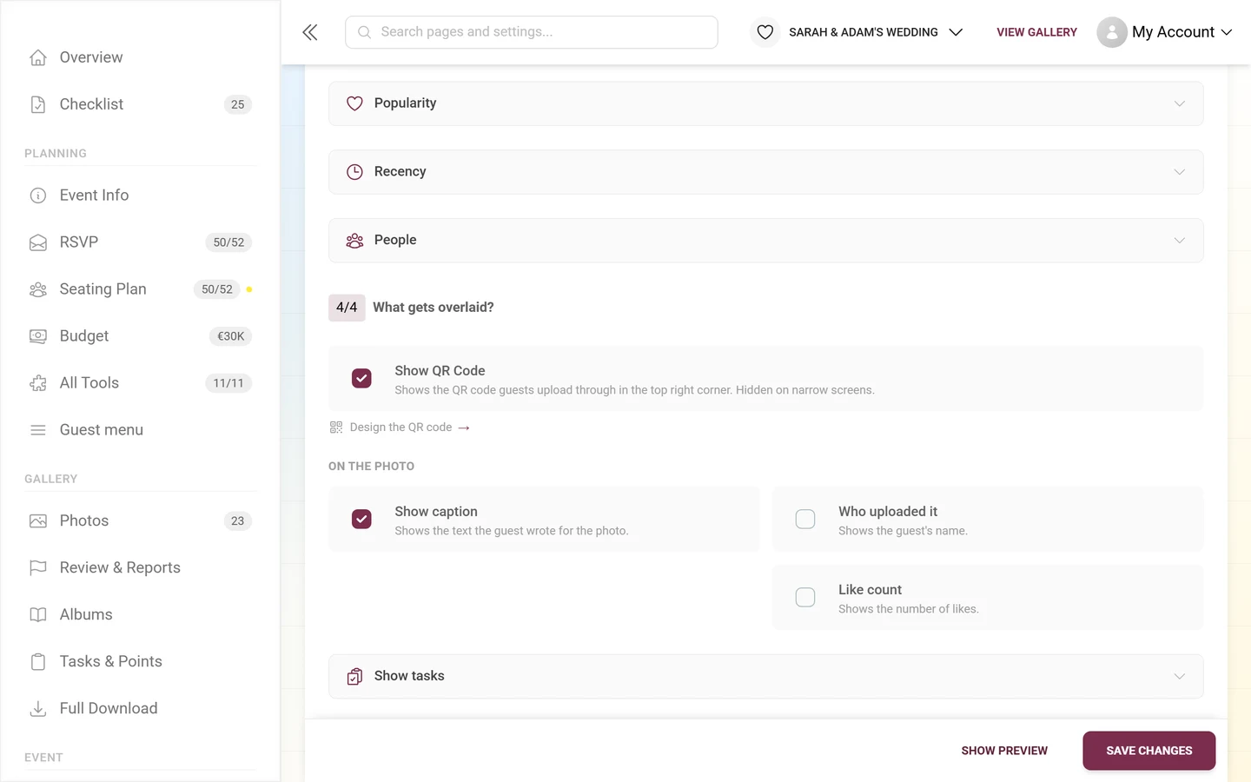Click the Budget €30K badge
The width and height of the screenshot is (1251, 782).
(x=230, y=336)
